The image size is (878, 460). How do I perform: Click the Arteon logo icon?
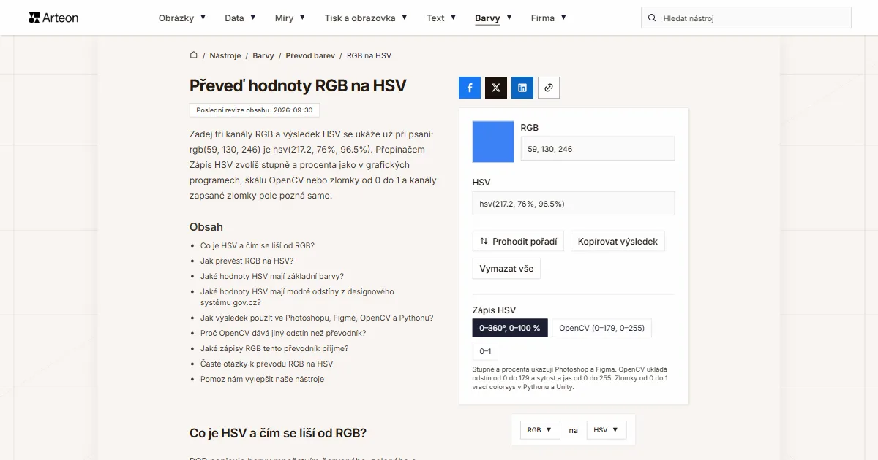coord(34,18)
